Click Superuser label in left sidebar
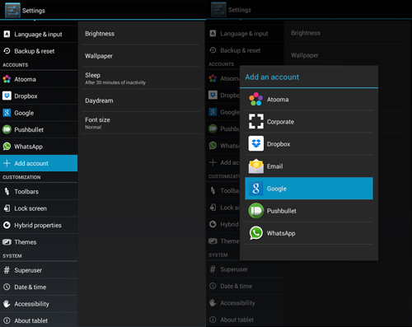This screenshot has height=327, width=412. tap(28, 270)
